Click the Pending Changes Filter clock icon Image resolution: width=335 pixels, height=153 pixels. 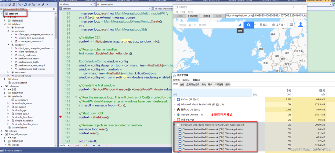click(x=20, y=5)
